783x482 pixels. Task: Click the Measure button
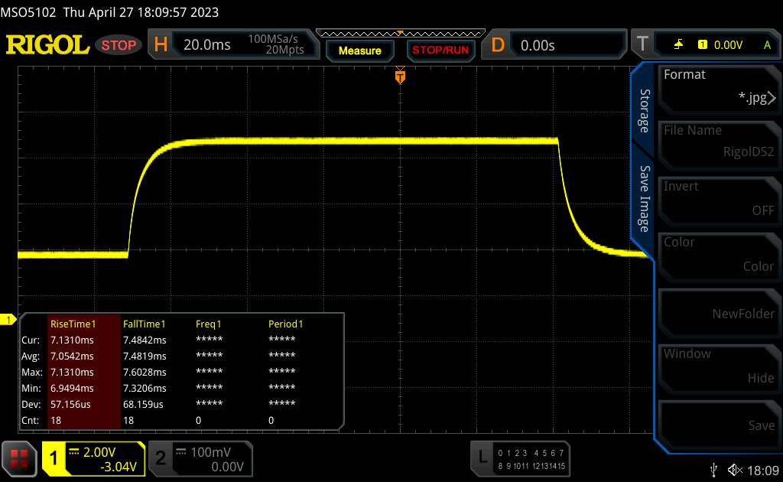[359, 50]
